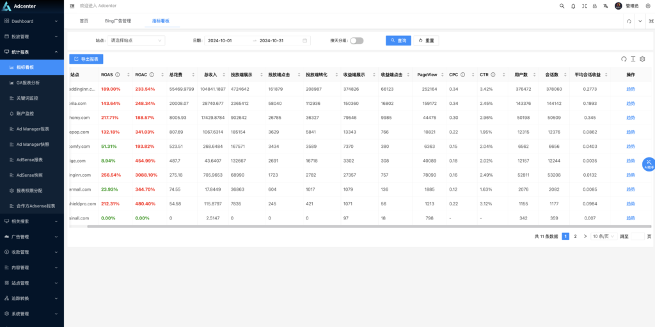The height and width of the screenshot is (327, 655).
Task: Toggle the 按天分组 switch
Action: [356, 40]
